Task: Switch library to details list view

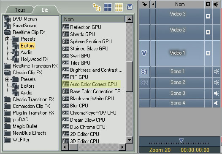Action: 119,7
